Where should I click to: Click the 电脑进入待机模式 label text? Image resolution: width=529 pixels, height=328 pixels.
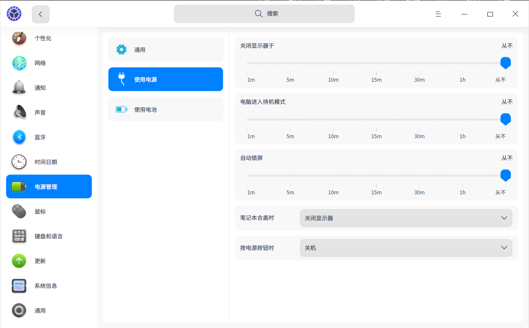click(x=263, y=102)
